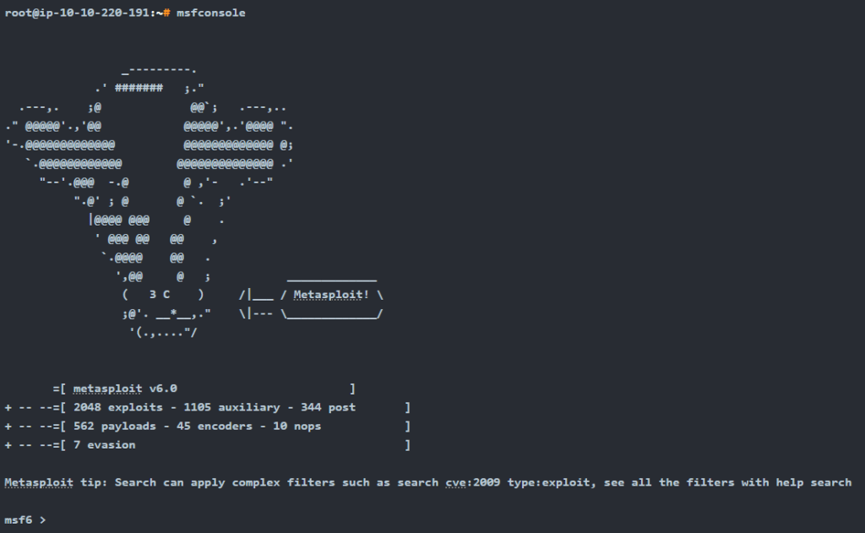Click the metasploit v6.0 version text
This screenshot has height=533, width=865.
(125, 389)
